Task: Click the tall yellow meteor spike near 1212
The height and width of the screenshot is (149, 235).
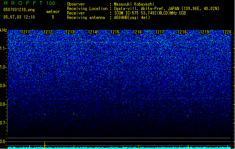Action: pyautogui.click(x=45, y=145)
